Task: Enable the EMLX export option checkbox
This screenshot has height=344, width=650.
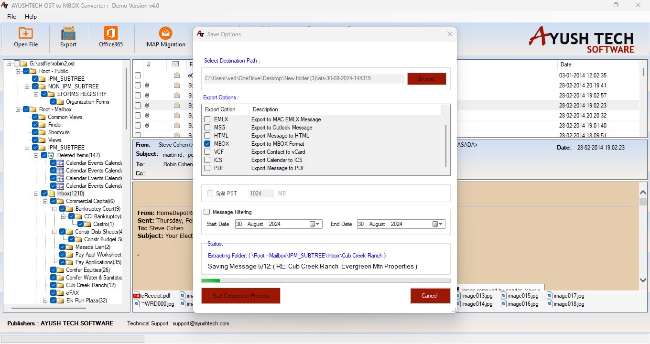Action: (207, 119)
